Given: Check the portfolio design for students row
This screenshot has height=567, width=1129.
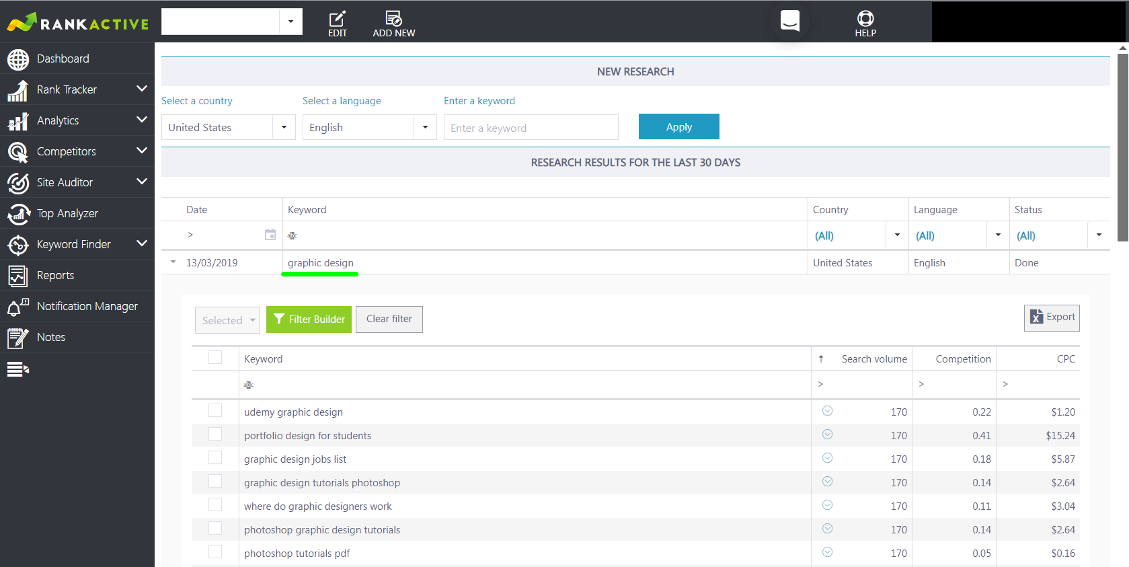Looking at the screenshot, I should click(215, 434).
